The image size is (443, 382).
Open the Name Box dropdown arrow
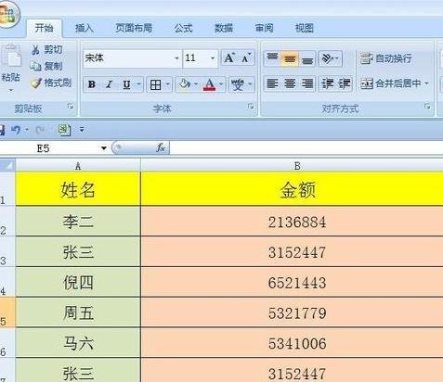(104, 148)
